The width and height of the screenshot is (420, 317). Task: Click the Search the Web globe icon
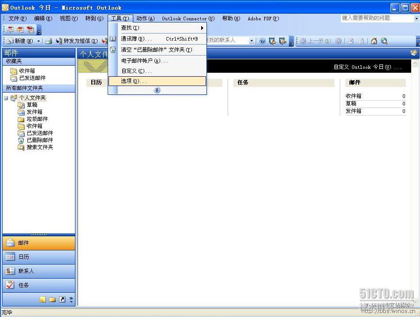coord(384,41)
